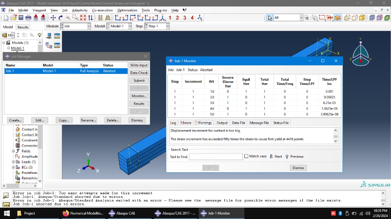This screenshot has height=219, width=391.
Task: Click the selection arrow tool icon
Action: coord(270,17)
